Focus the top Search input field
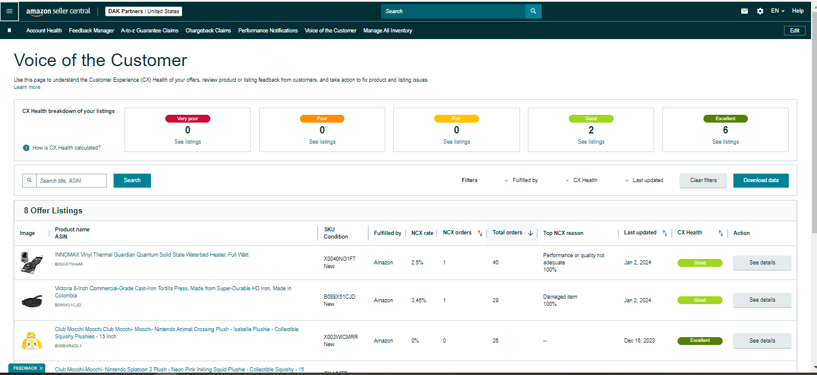Image resolution: width=817 pixels, height=375 pixels. click(x=453, y=11)
